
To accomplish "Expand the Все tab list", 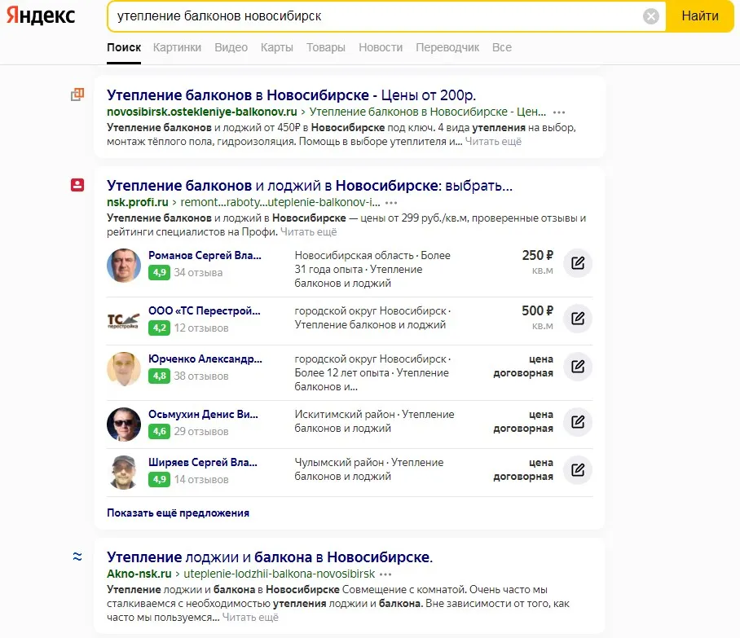I will [x=502, y=47].
